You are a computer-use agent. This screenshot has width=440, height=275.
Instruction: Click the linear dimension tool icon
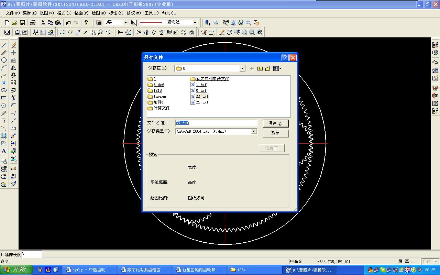pyautogui.click(x=121, y=32)
